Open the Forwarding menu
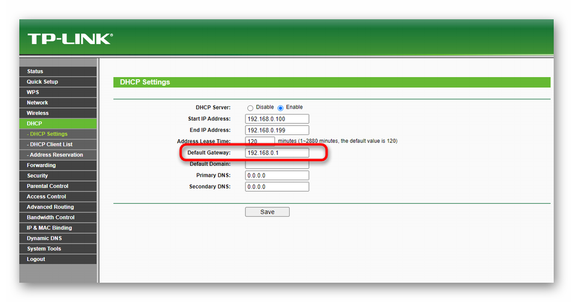Viewport: 573px width, 302px height. tap(58, 165)
